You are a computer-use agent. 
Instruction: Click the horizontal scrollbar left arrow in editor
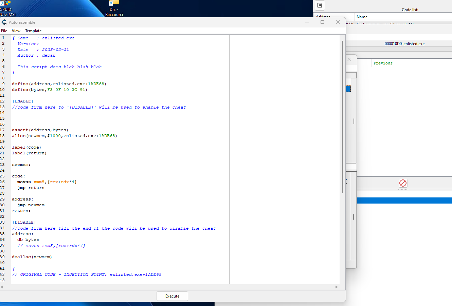tap(2, 287)
